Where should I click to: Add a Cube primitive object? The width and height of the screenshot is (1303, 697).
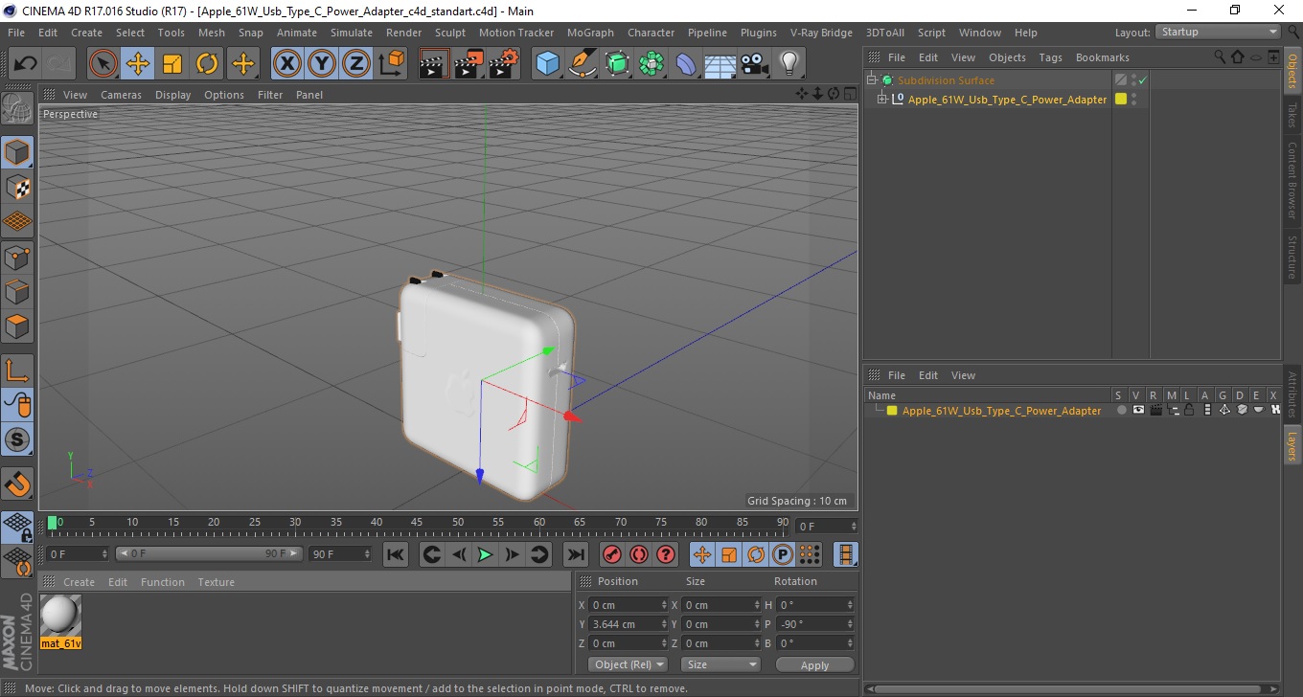[547, 64]
